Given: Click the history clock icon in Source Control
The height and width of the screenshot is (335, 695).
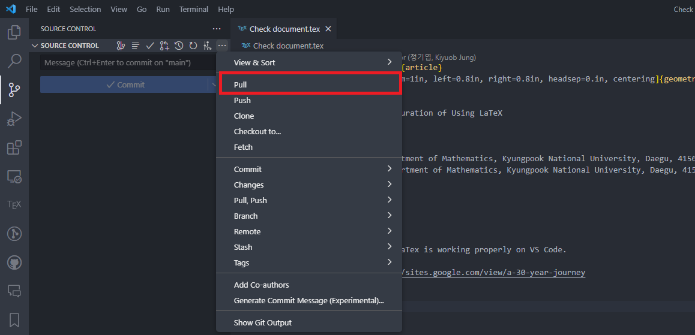Looking at the screenshot, I should tap(179, 46).
